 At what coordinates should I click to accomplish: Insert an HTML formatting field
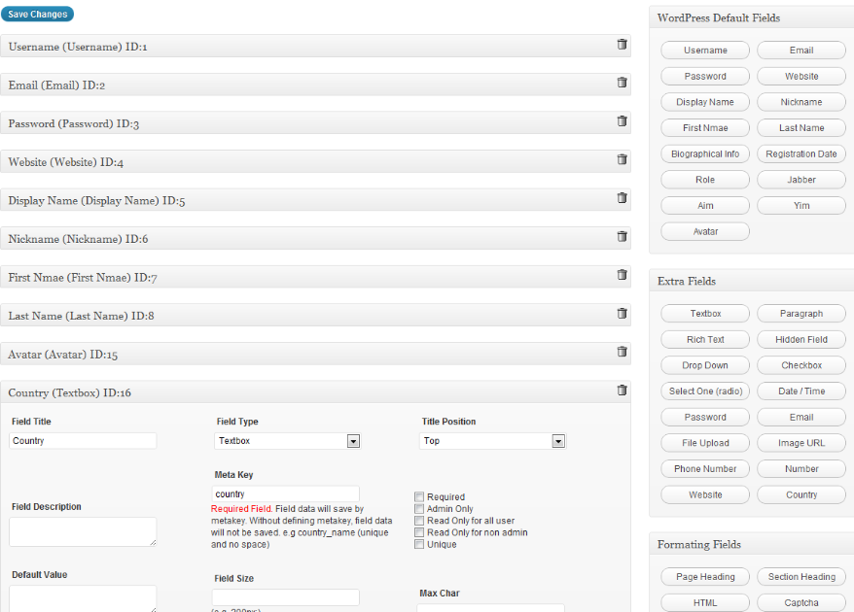(x=705, y=602)
